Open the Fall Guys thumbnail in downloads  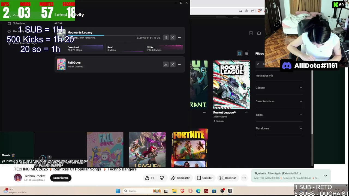[61, 65]
